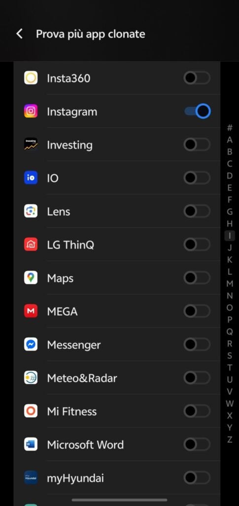Go back with the arrow icon

point(19,34)
